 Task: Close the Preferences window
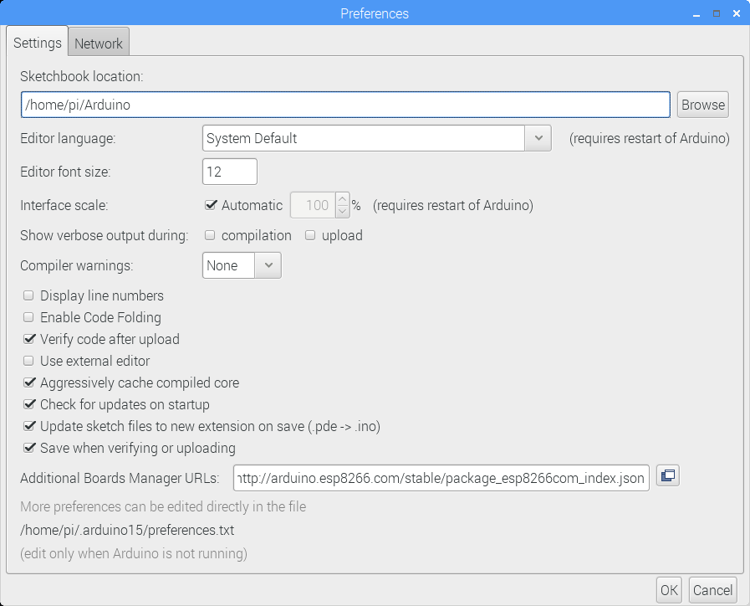737,13
